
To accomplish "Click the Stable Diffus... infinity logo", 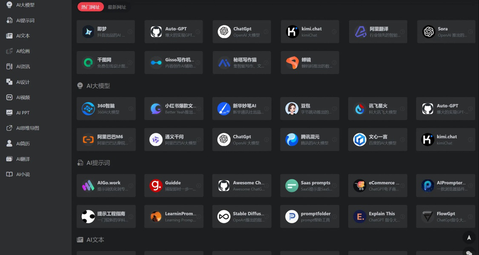I will click(224, 216).
